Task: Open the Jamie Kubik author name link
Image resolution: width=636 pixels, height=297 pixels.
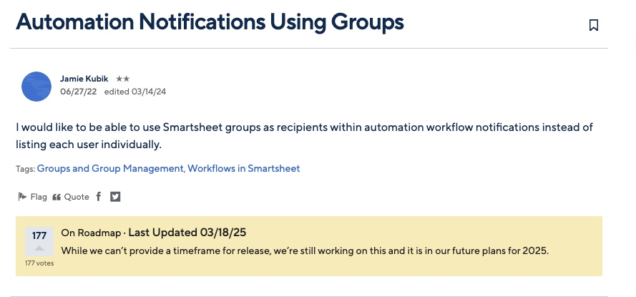Action: (x=84, y=79)
